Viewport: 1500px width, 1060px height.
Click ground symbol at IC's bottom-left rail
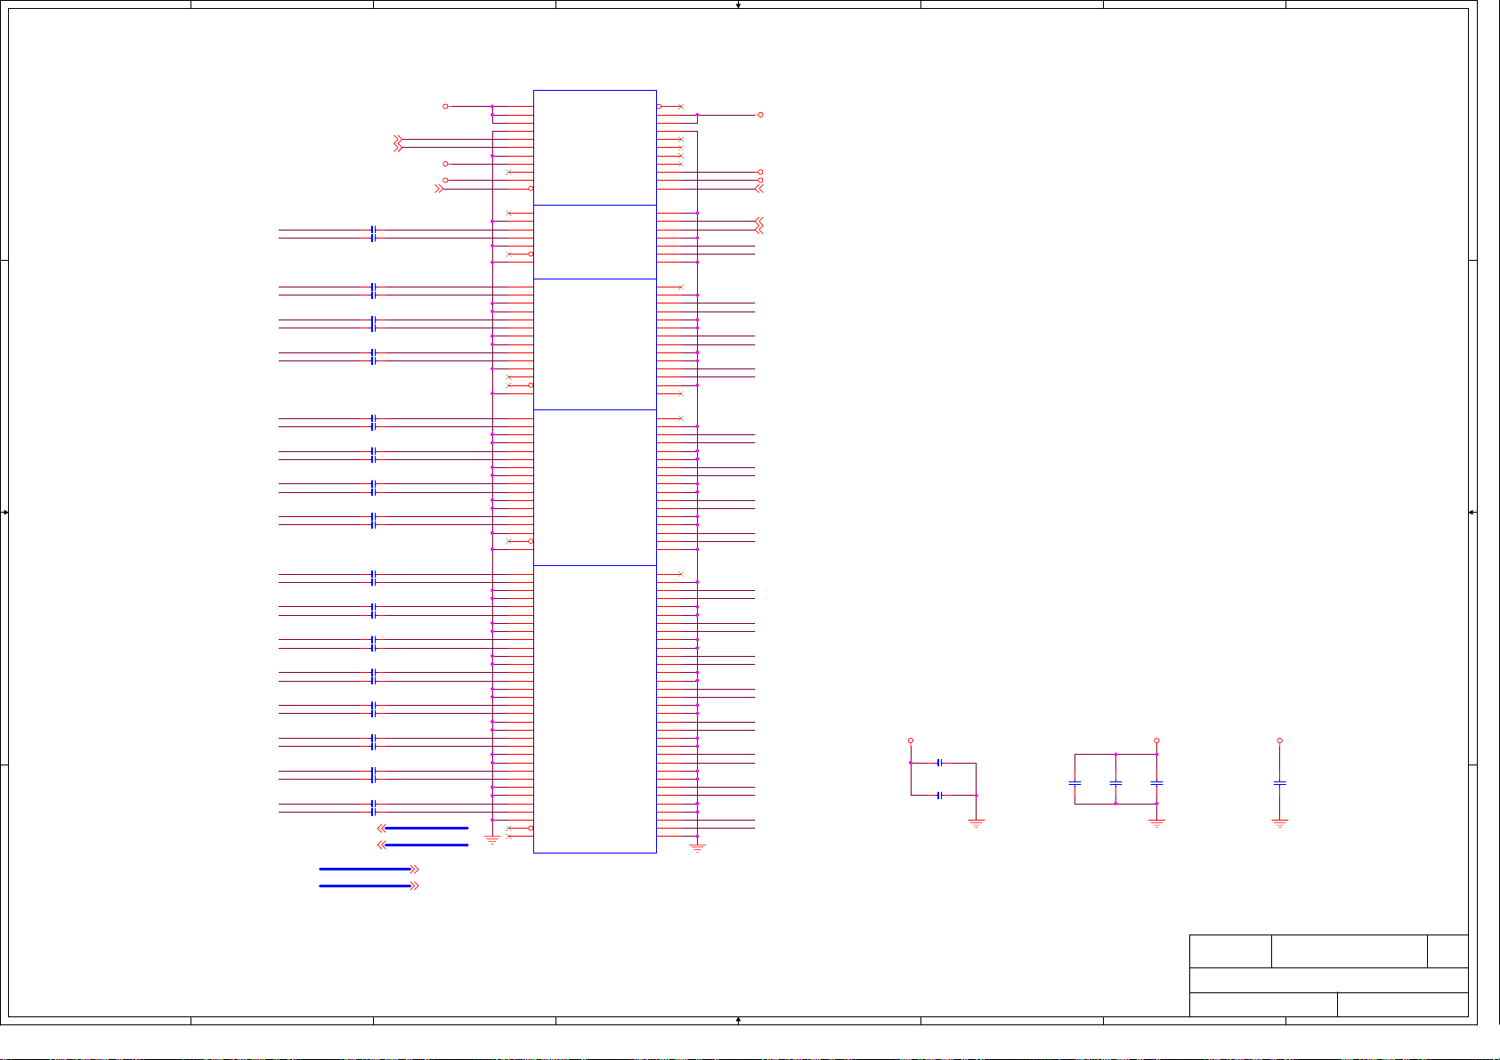click(x=492, y=839)
